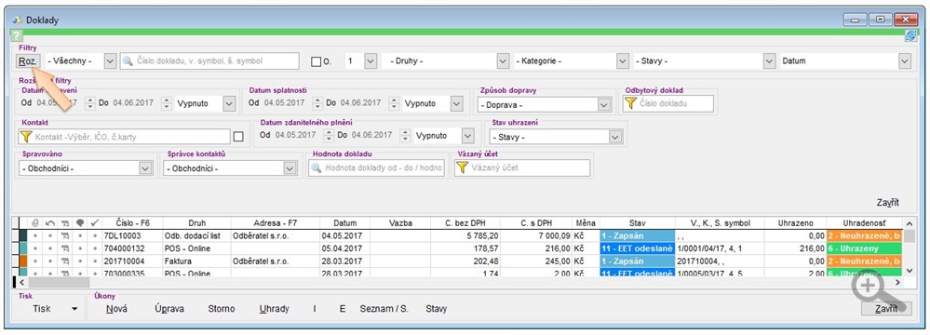Click the Číslo dokladu search input field
Screen dimensions: 930x335
[209, 60]
